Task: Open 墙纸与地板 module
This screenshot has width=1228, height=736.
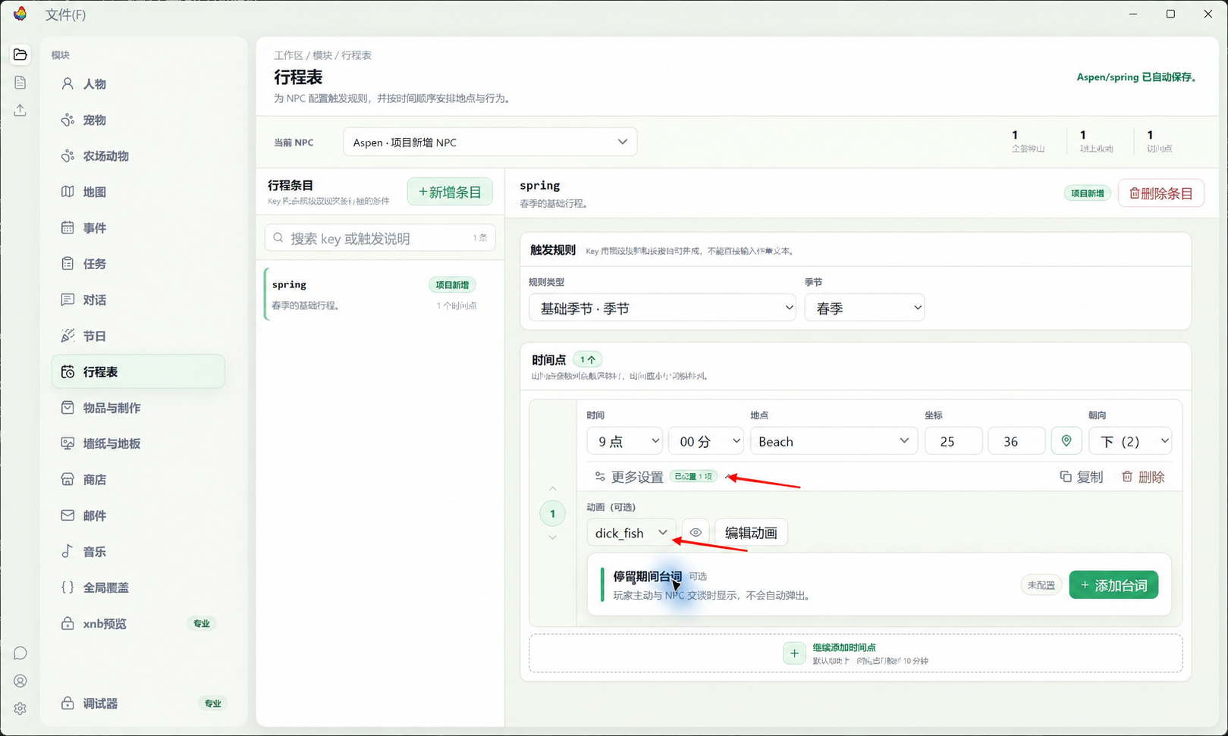Action: (x=138, y=443)
